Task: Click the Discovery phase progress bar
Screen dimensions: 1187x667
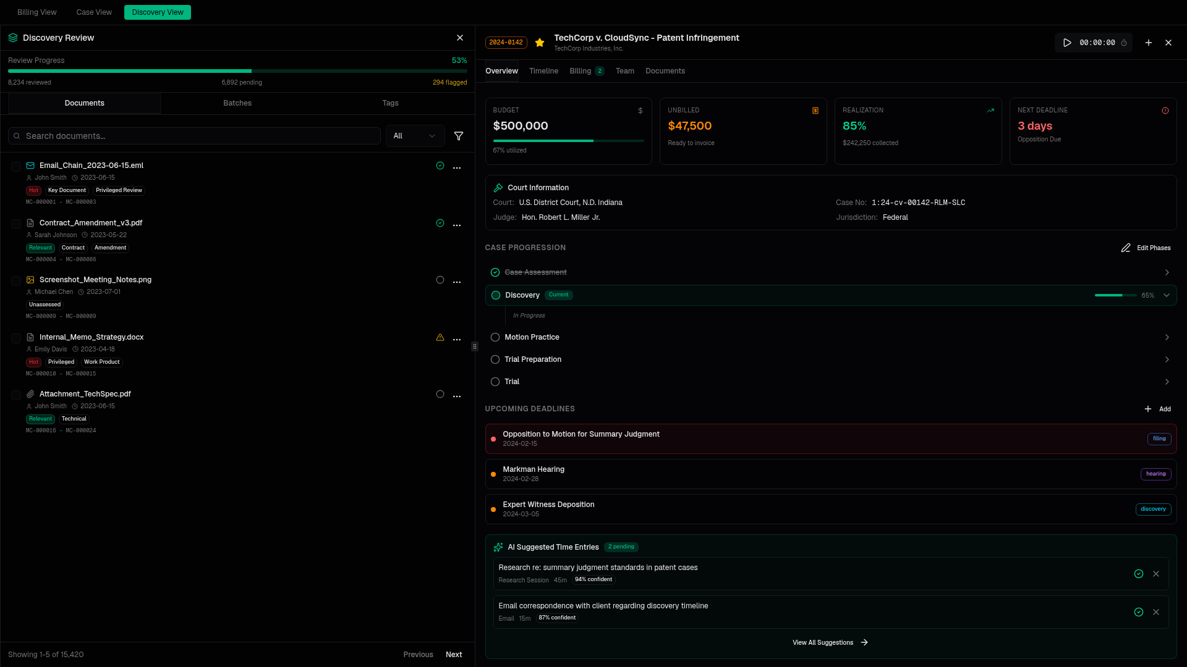Action: (1115, 295)
